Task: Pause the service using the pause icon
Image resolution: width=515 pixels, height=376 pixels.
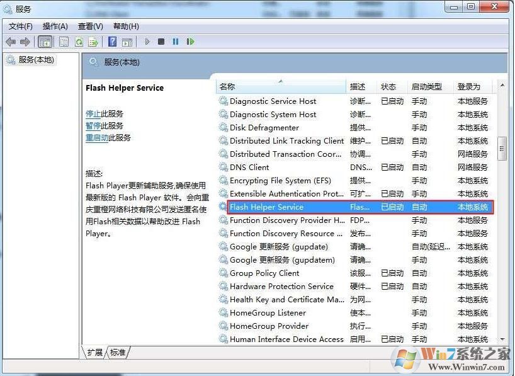Action: tap(174, 42)
